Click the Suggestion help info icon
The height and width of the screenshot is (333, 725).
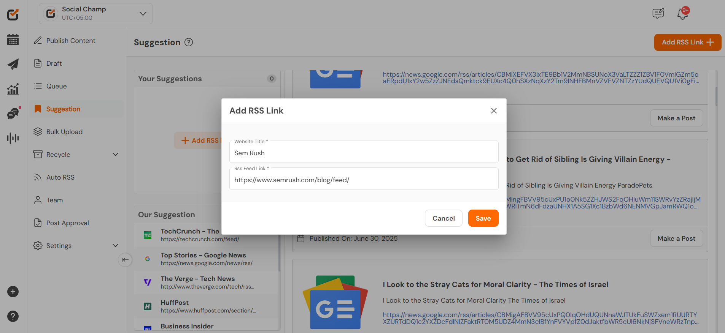pyautogui.click(x=189, y=42)
